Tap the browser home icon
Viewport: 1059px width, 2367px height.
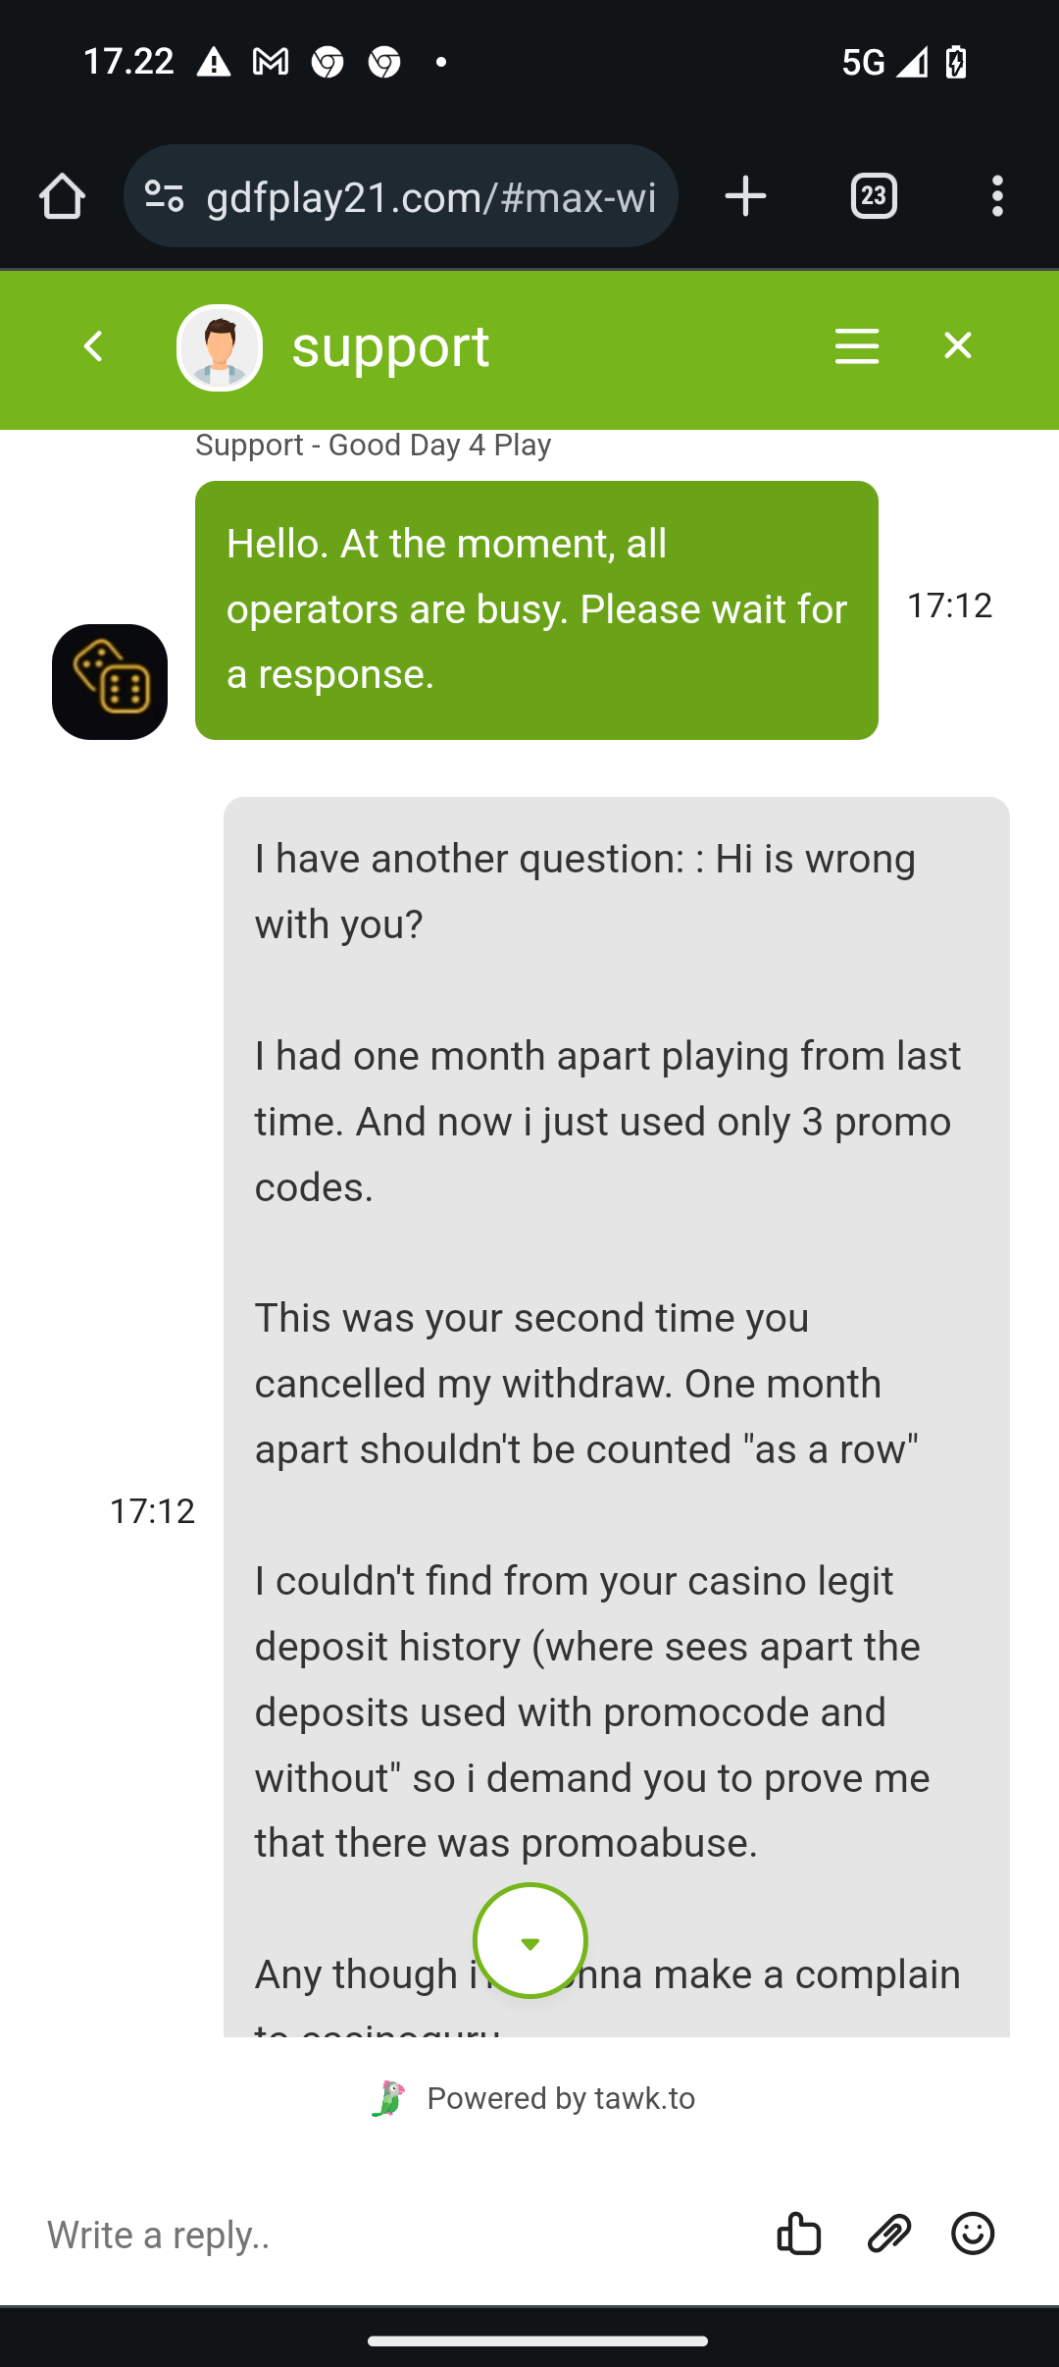62,197
